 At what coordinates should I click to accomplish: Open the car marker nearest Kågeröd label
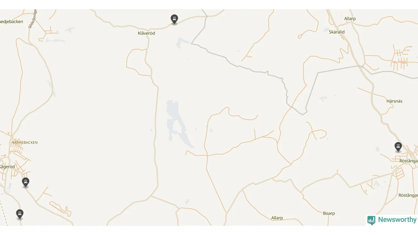click(25, 183)
